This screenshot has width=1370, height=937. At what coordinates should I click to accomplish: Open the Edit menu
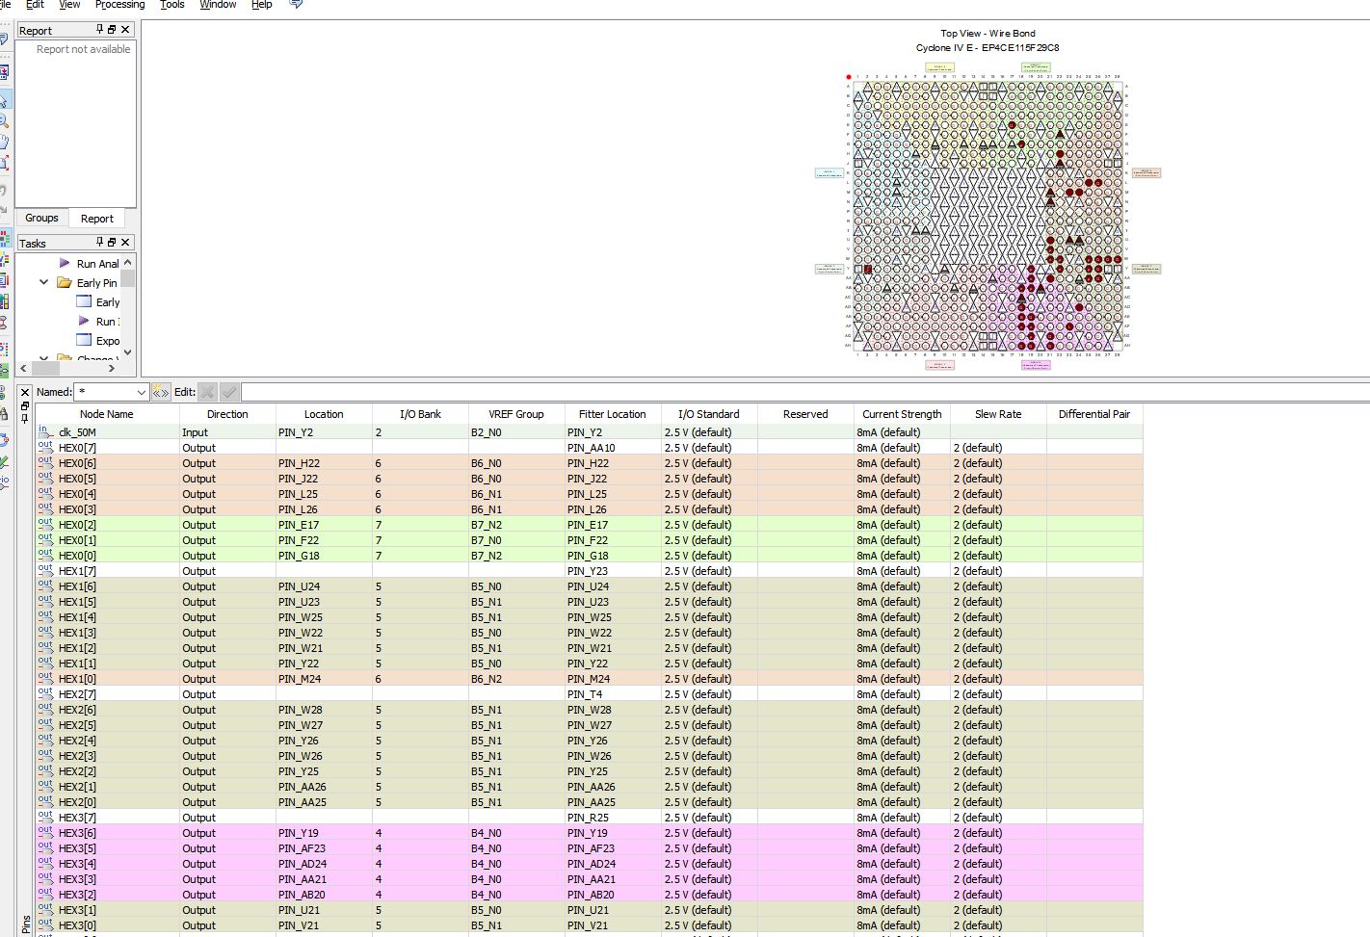click(x=35, y=4)
